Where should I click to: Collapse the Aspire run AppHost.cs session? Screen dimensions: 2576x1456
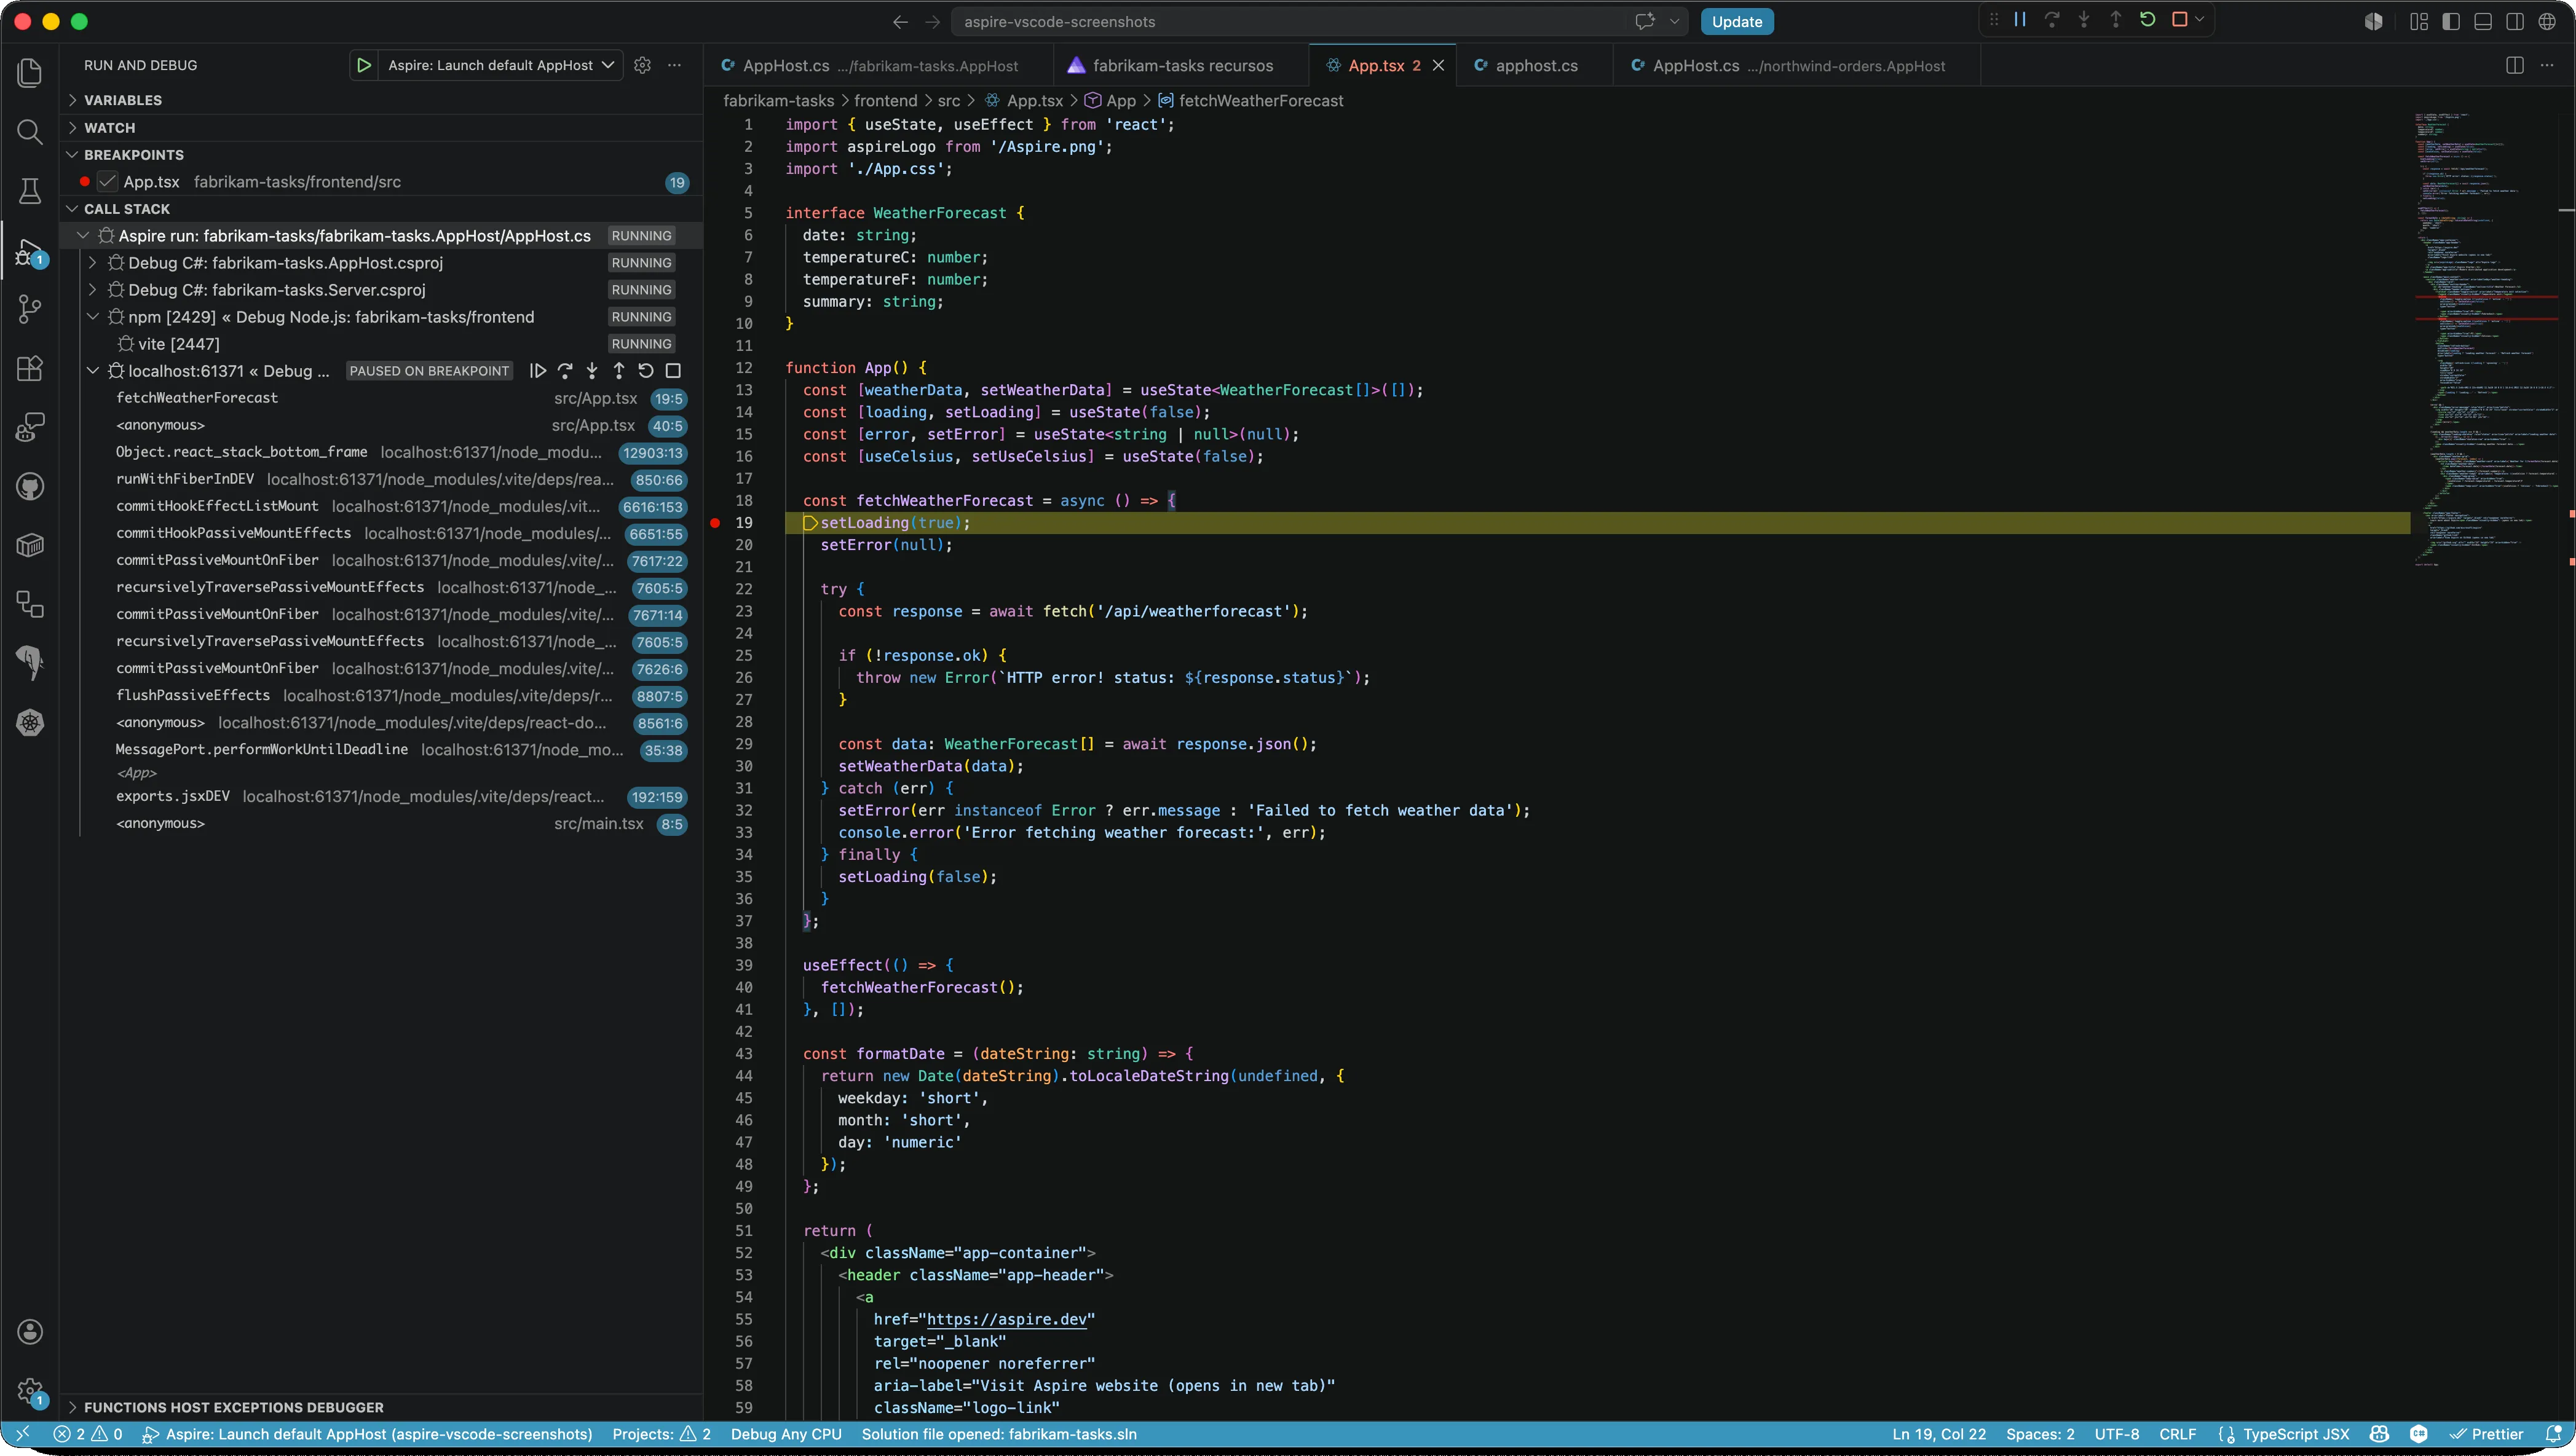(x=84, y=236)
